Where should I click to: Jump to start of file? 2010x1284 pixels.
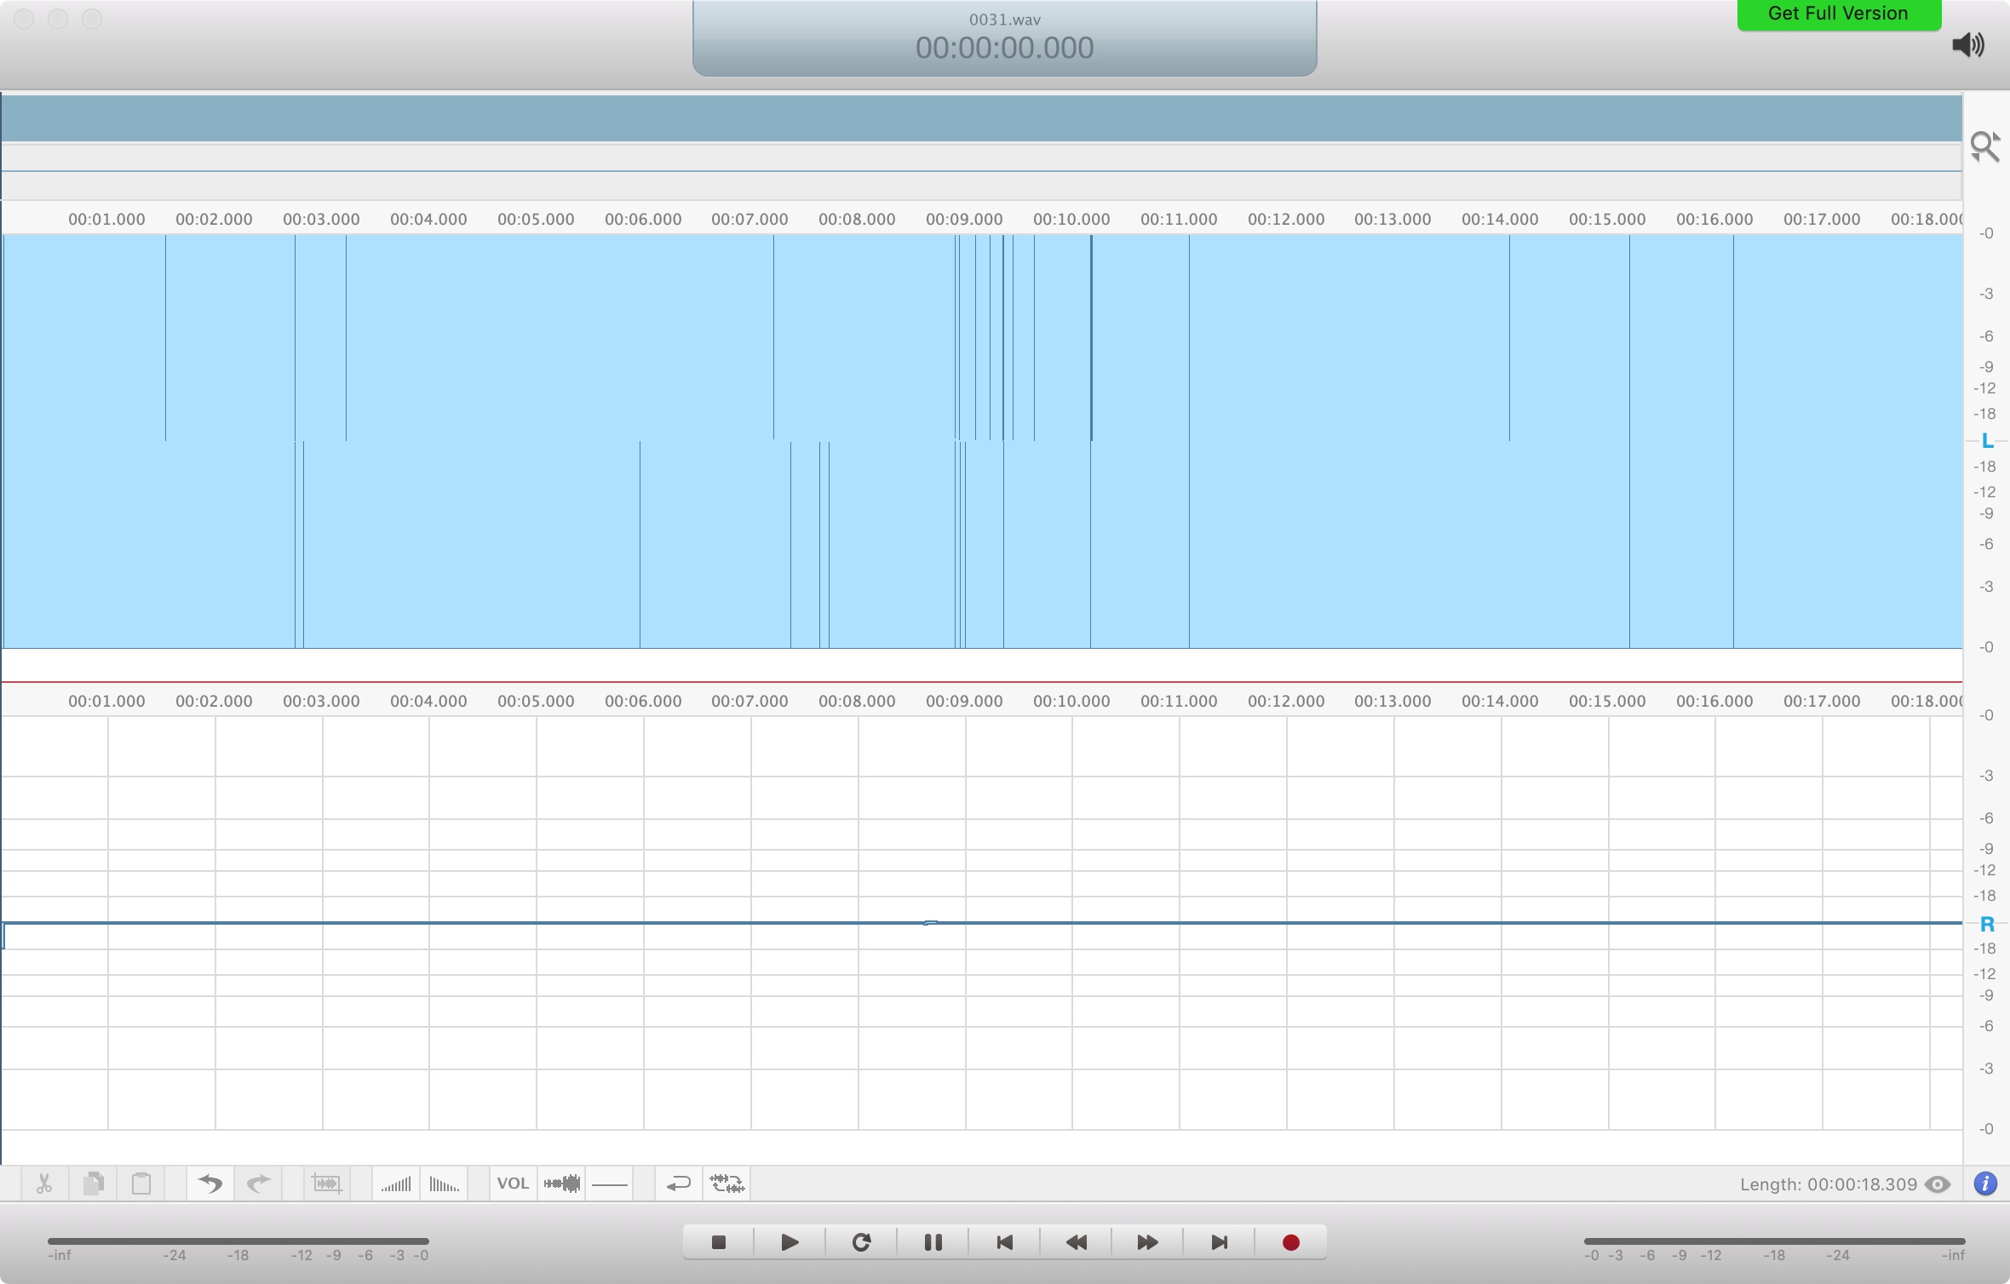(1004, 1242)
